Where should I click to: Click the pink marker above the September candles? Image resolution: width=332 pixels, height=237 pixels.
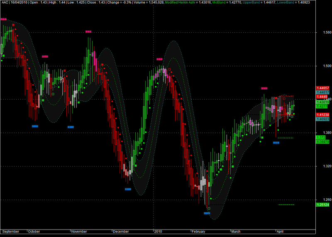tap(4, 19)
